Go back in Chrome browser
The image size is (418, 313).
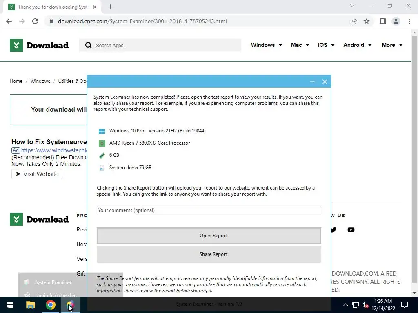point(9,21)
